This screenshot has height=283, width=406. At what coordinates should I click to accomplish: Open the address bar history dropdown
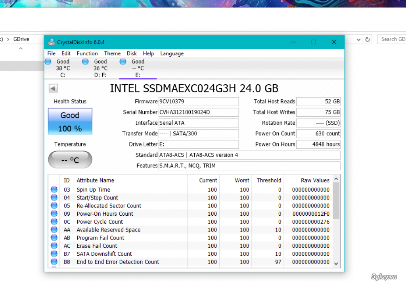coord(358,39)
